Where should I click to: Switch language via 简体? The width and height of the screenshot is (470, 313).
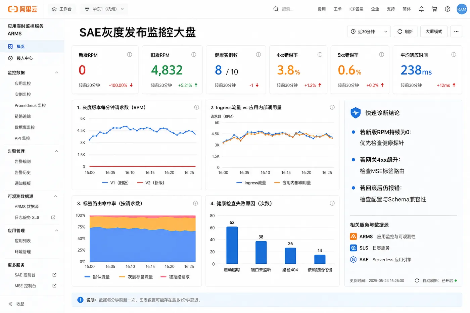coord(407,9)
